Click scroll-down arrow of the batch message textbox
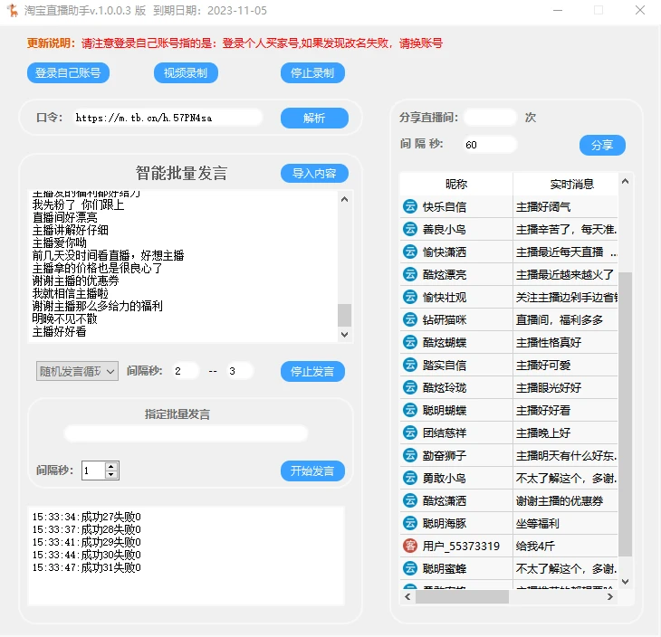Viewport: 661px width, 637px height. 344,335
